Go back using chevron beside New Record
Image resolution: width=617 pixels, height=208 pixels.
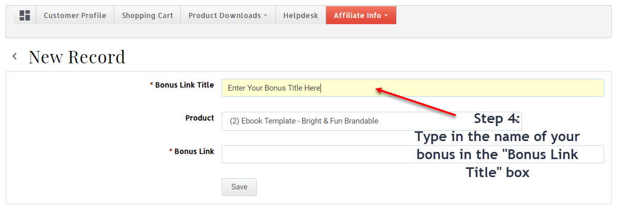[14, 57]
